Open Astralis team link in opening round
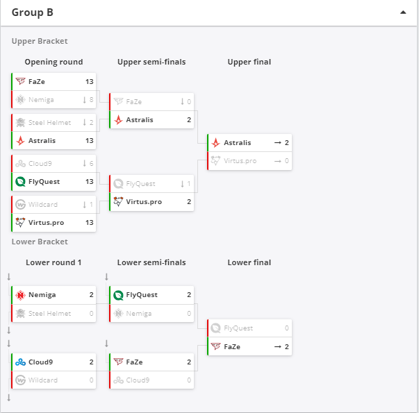The height and width of the screenshot is (413, 419). (42, 140)
